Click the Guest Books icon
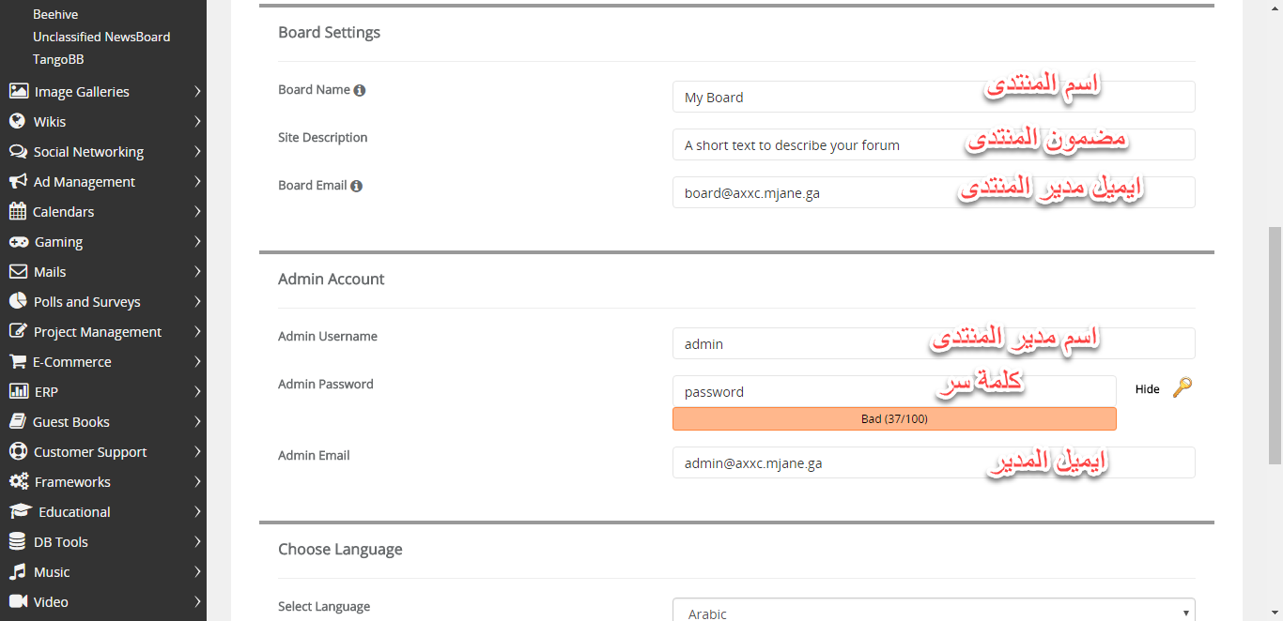This screenshot has height=621, width=1283. (17, 421)
